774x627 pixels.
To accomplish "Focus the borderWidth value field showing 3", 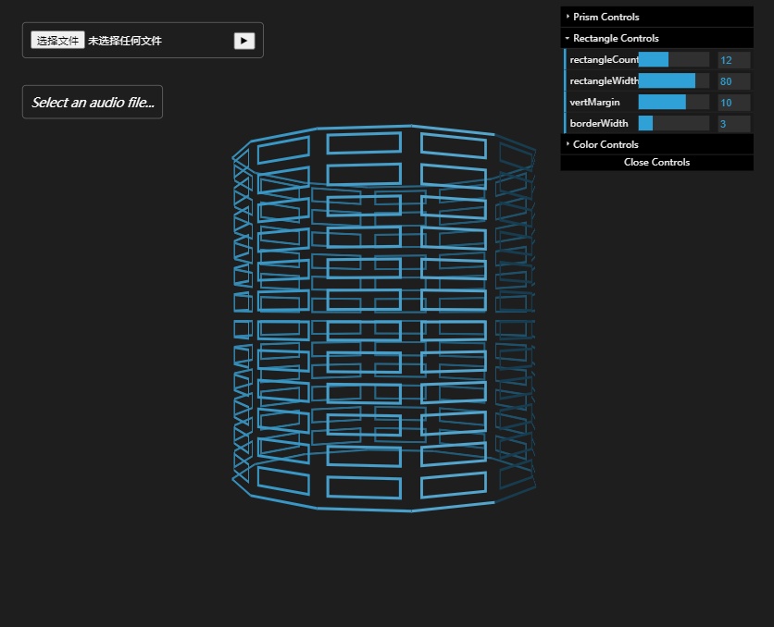I will click(733, 124).
